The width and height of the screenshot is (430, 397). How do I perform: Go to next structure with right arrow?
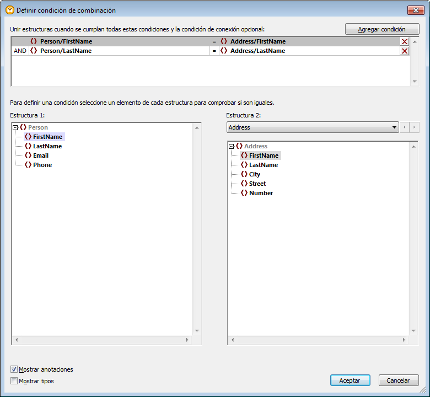pyautogui.click(x=415, y=127)
